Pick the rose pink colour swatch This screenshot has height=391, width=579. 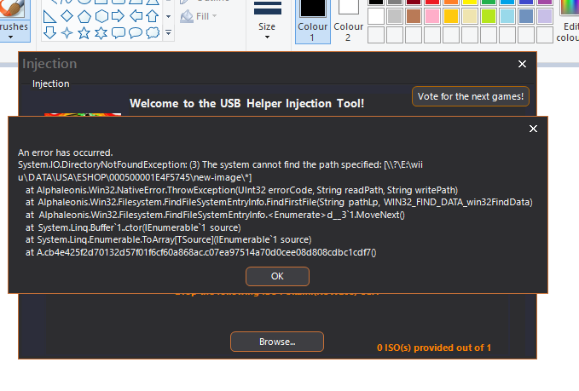432,16
